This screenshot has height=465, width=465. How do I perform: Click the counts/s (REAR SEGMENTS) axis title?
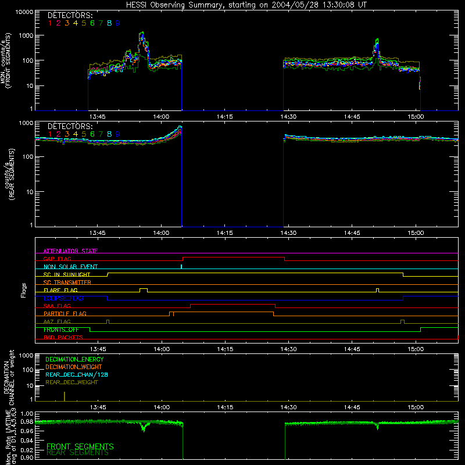point(9,174)
